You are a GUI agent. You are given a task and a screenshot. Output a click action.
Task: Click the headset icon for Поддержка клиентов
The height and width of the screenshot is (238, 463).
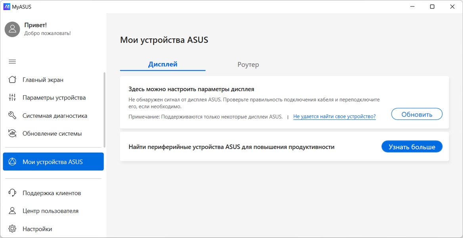(12, 193)
